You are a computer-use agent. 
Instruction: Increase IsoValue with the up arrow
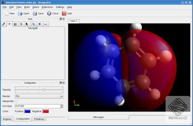[62, 105]
